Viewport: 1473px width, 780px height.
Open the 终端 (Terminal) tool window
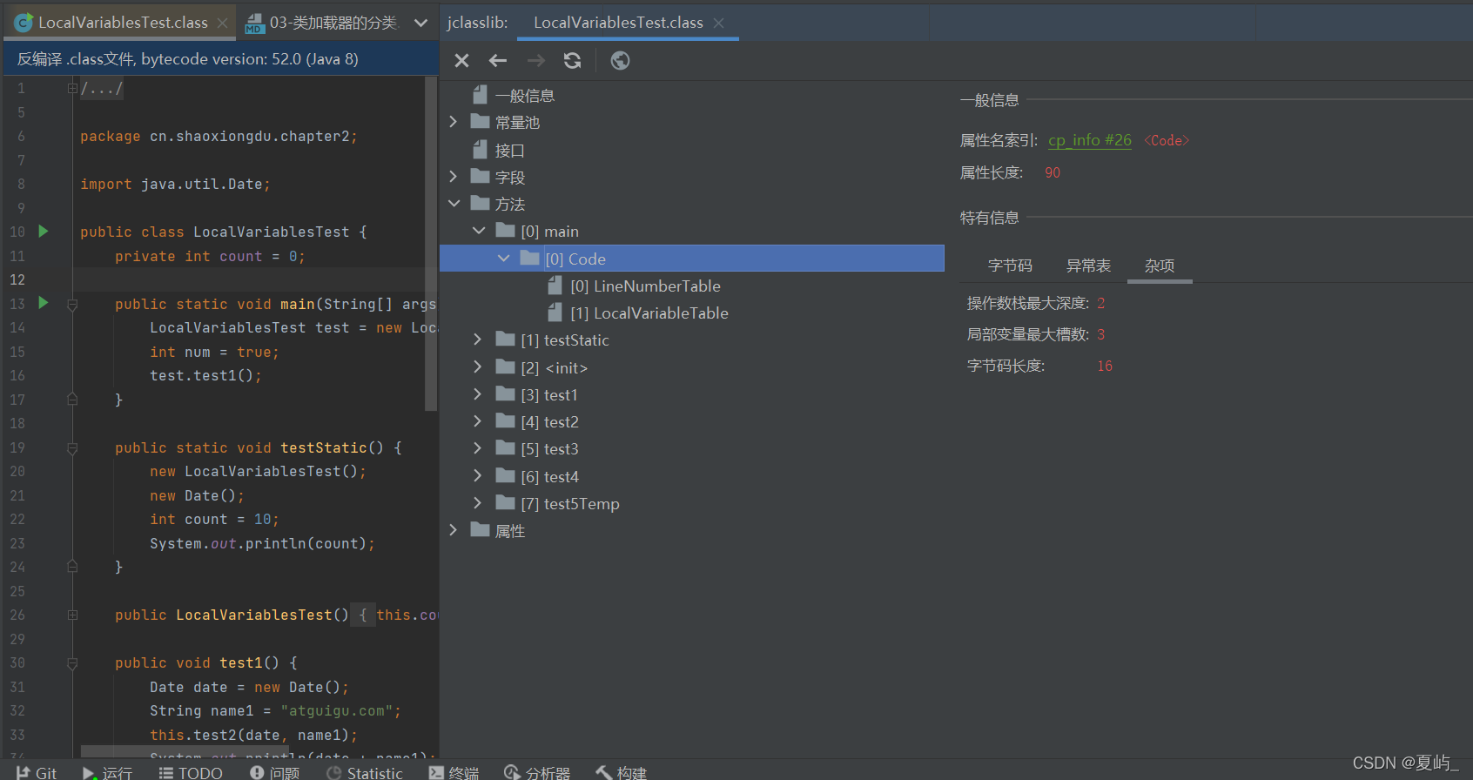[x=454, y=772]
